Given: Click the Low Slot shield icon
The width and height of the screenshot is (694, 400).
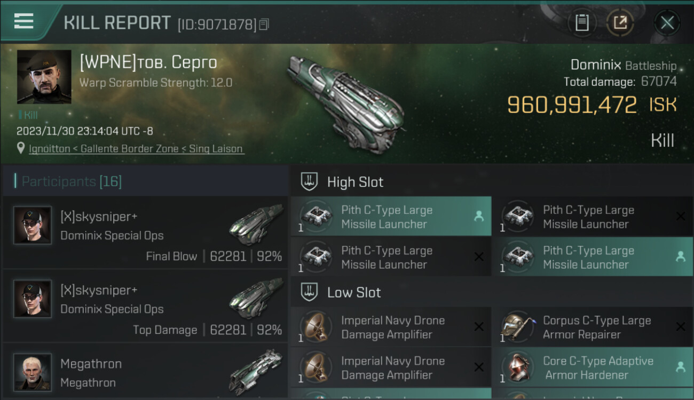Looking at the screenshot, I should click(x=309, y=292).
